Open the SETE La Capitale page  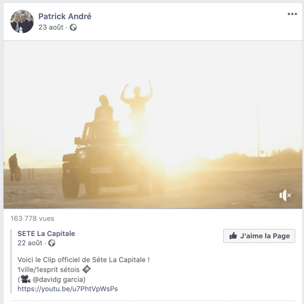[46, 234]
